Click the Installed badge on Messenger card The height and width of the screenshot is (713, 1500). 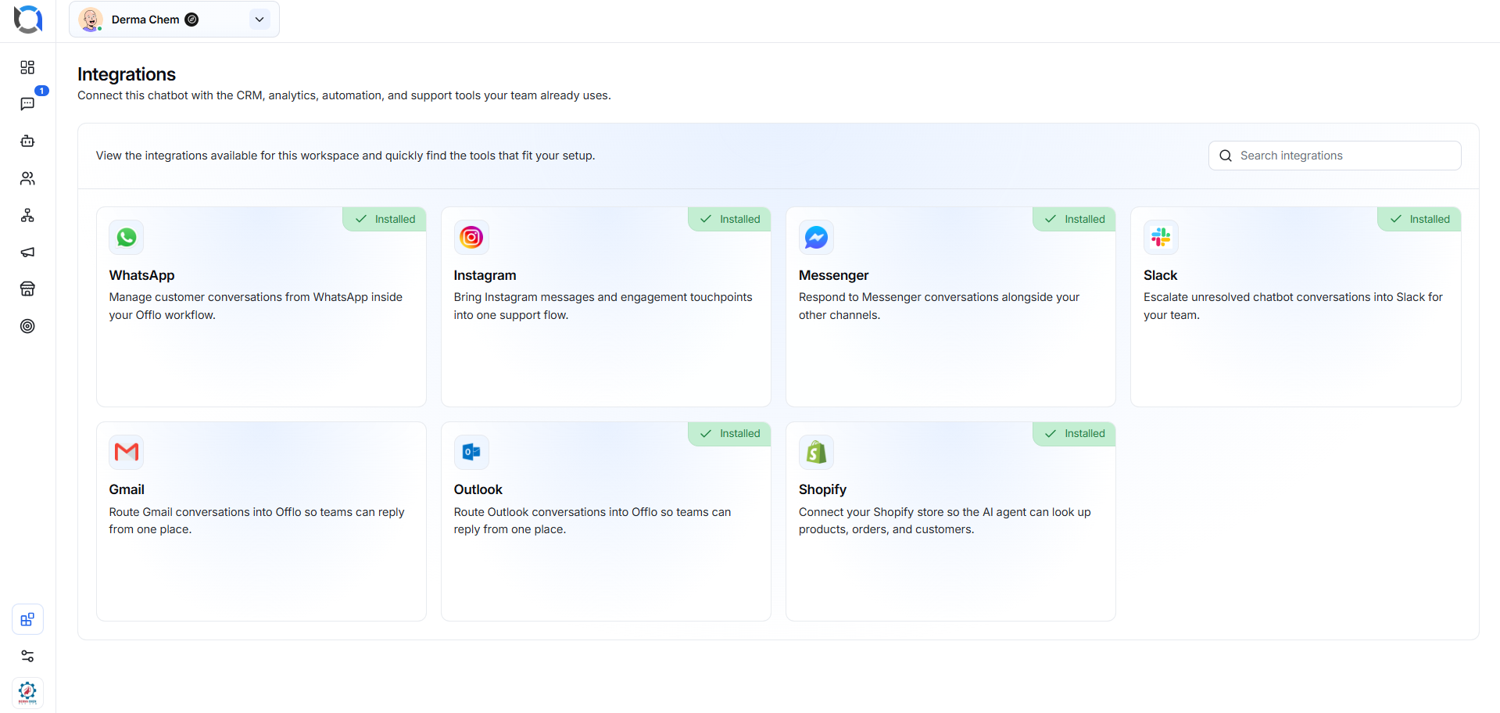tap(1074, 219)
